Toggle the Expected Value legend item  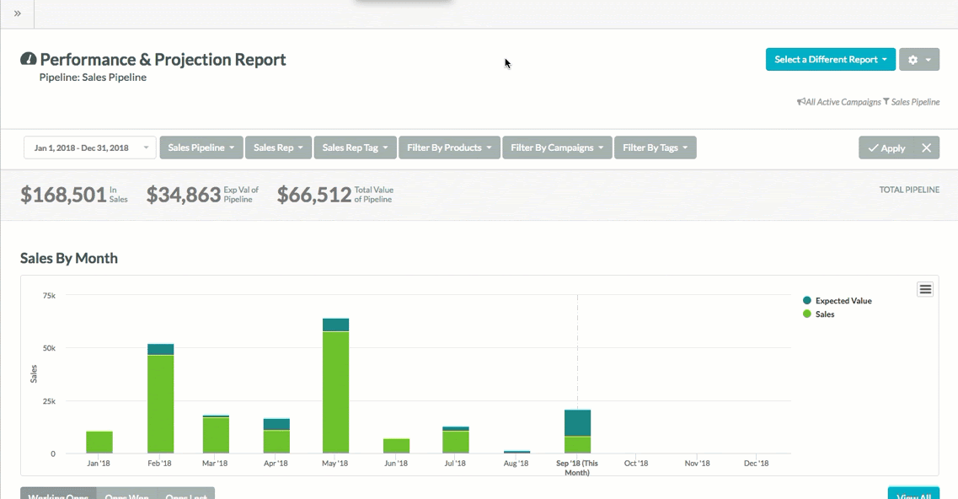[x=843, y=300]
